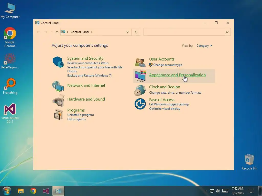Click Get programs
Viewport: 262px width, 196px height.
coord(76,119)
